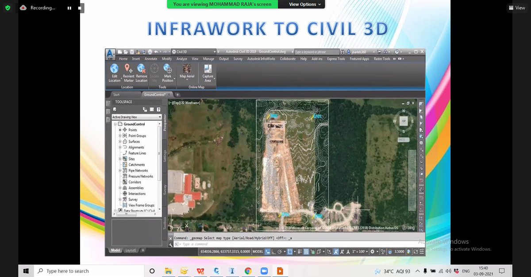Expand the Pipe Networks tree node
Screen dimensions: 531x277
point(120,171)
